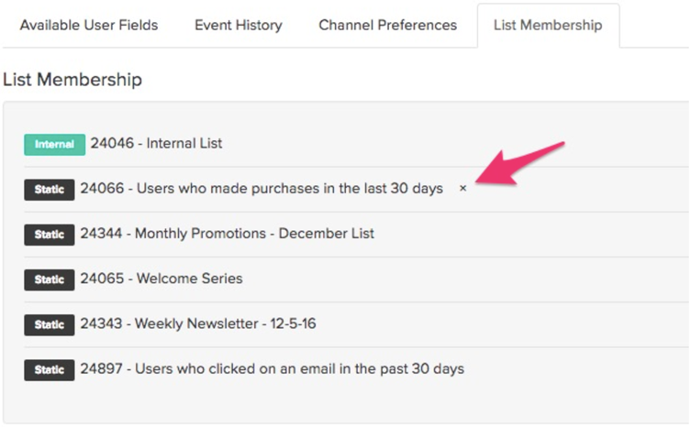
Task: Click the green Internal badge
Action: (x=54, y=144)
